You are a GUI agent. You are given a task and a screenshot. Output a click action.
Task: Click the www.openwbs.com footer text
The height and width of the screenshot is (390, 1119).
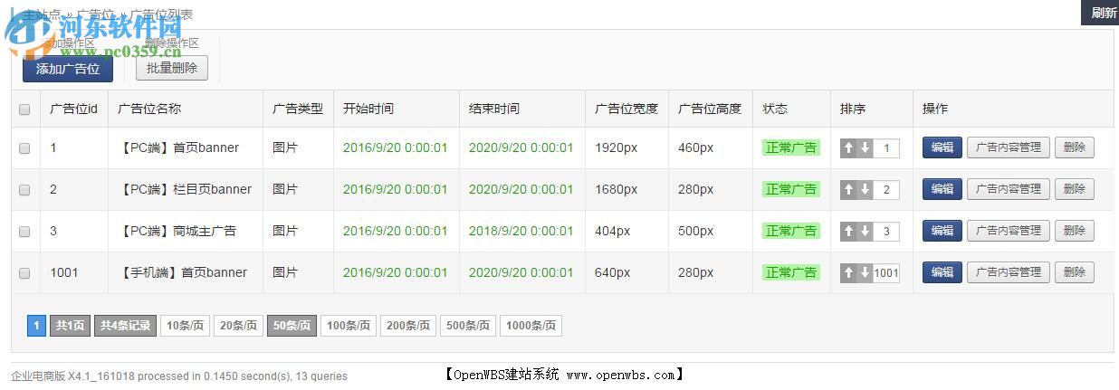pos(620,375)
